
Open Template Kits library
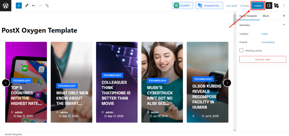point(209,6)
